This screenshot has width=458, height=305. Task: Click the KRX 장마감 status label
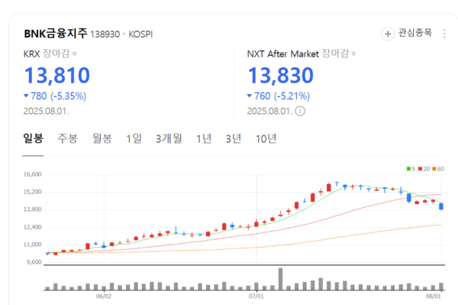click(x=56, y=54)
